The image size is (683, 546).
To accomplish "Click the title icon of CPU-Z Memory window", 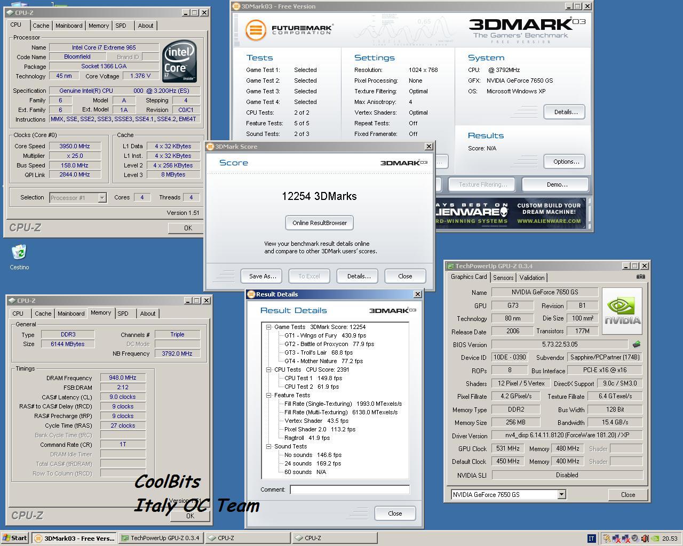I will pos(12,301).
